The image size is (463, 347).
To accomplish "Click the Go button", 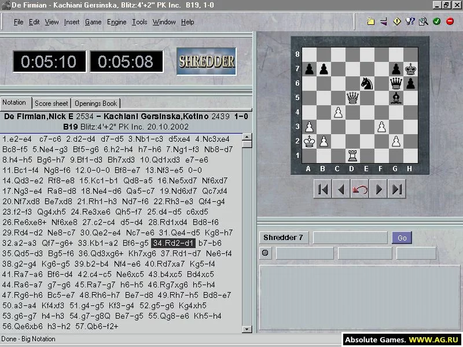I will (x=402, y=238).
